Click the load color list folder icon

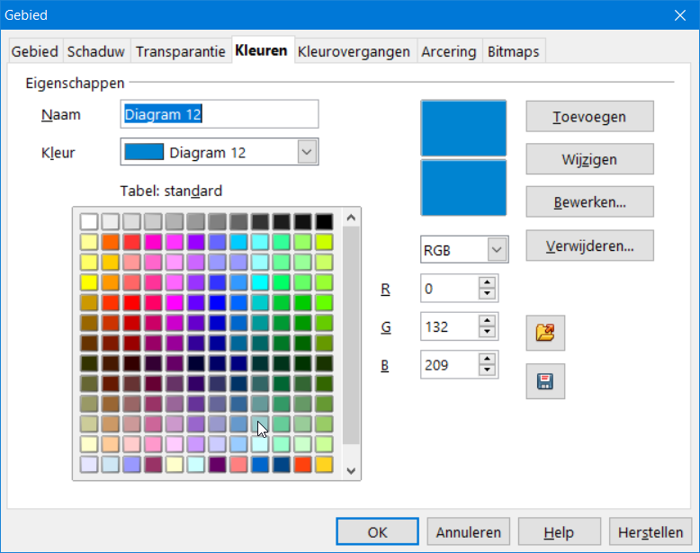545,333
